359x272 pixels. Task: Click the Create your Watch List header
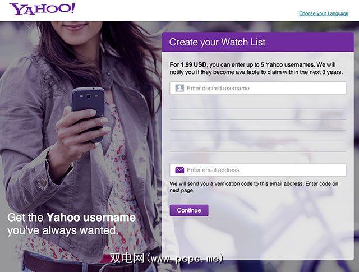(x=217, y=42)
